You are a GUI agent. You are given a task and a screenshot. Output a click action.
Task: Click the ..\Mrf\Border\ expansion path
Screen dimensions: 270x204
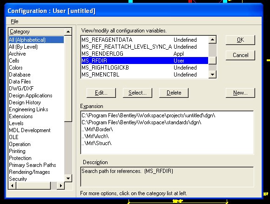coord(97,129)
